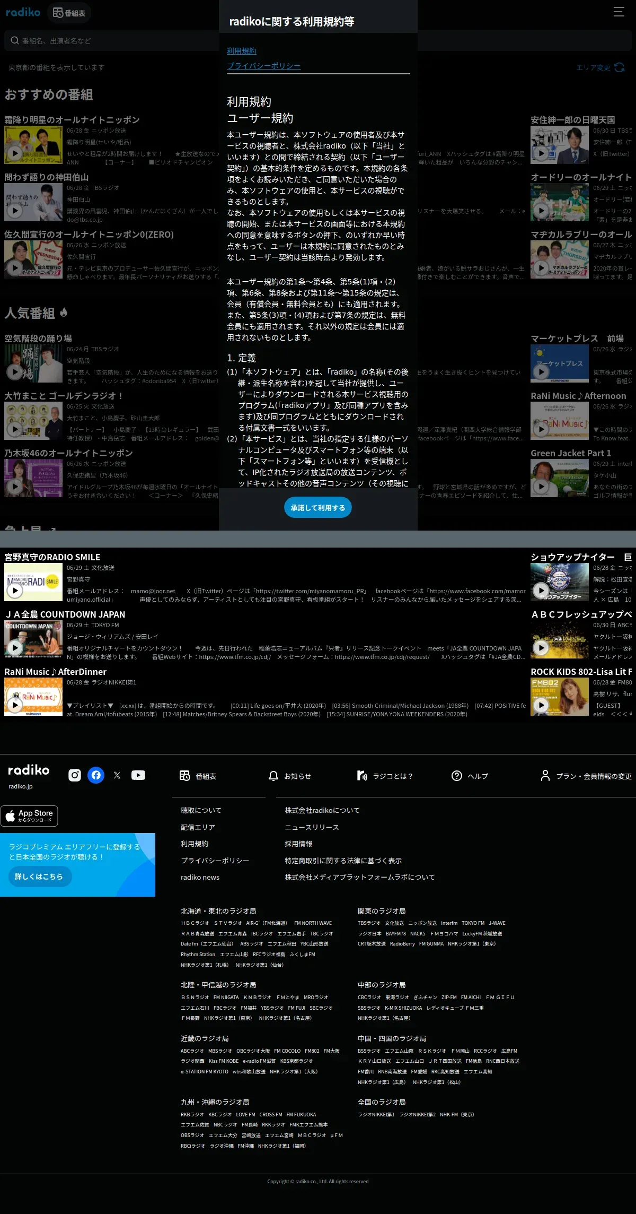
Task: Open radiko Facebook icon in footer
Action: (96, 775)
